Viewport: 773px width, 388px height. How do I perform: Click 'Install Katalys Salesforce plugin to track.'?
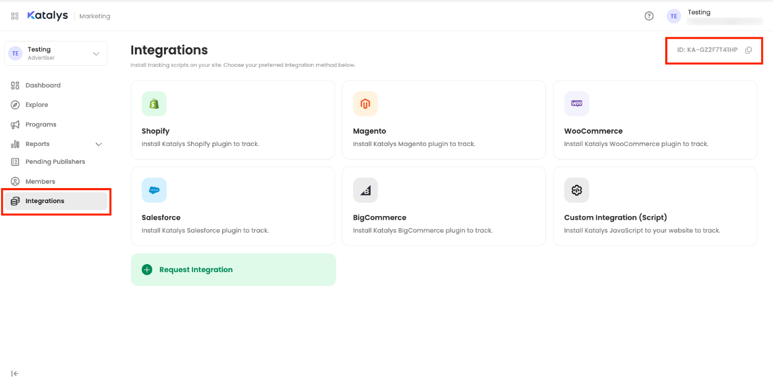pos(205,231)
